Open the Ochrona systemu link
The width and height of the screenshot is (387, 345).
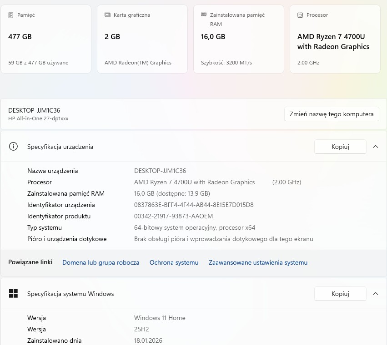pos(174,262)
